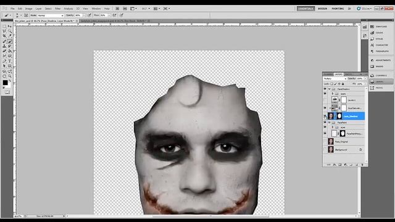Screen dimensions: 395x222
Task: Open the collapsed Adjustments panel
Action: (x=381, y=60)
